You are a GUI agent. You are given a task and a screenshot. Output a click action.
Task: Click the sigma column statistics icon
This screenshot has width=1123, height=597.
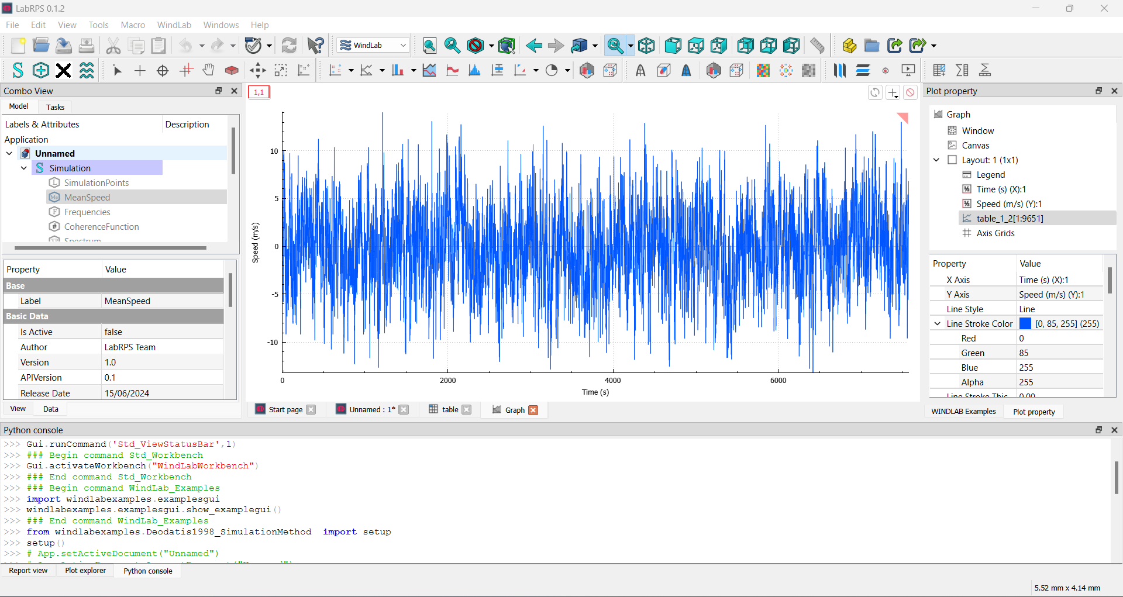pyautogui.click(x=962, y=71)
